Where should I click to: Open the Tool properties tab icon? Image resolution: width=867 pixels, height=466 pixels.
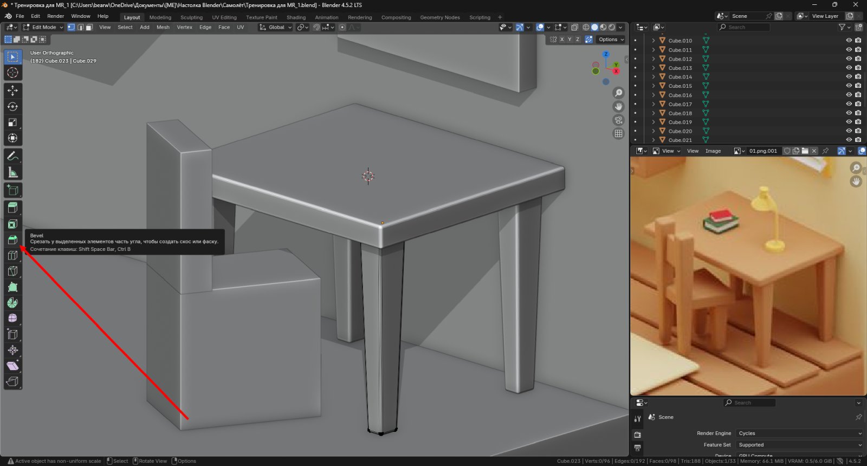pos(638,418)
